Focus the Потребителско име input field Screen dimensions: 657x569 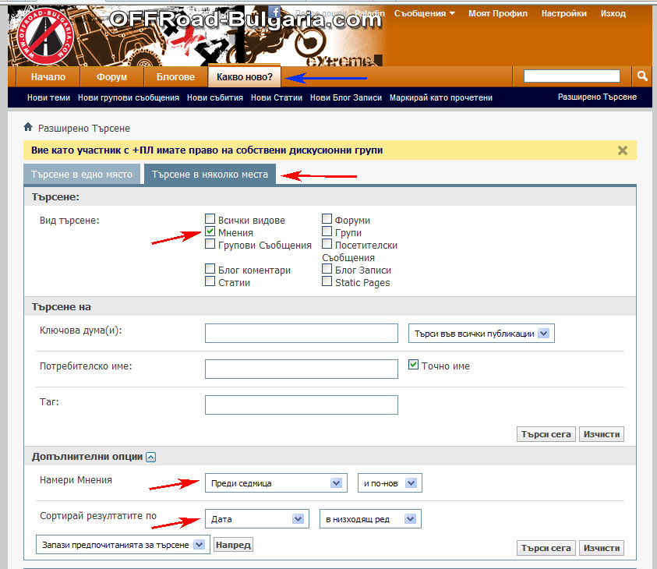pos(302,369)
